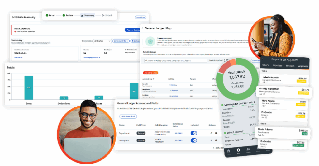Open Marie Adams' $345.25 paid report
The width and height of the screenshot is (319, 166).
pos(283,132)
